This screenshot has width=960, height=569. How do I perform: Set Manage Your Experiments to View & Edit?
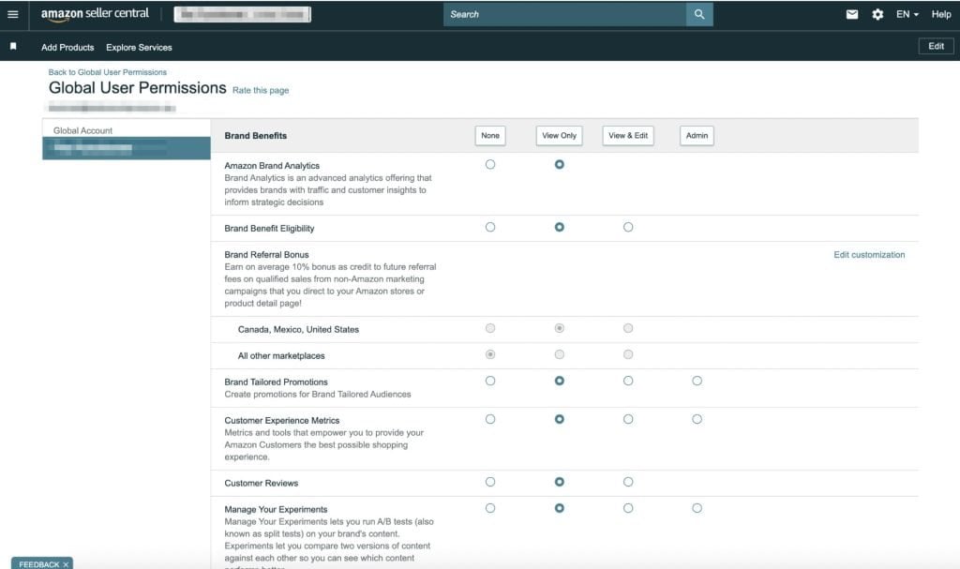click(627, 508)
